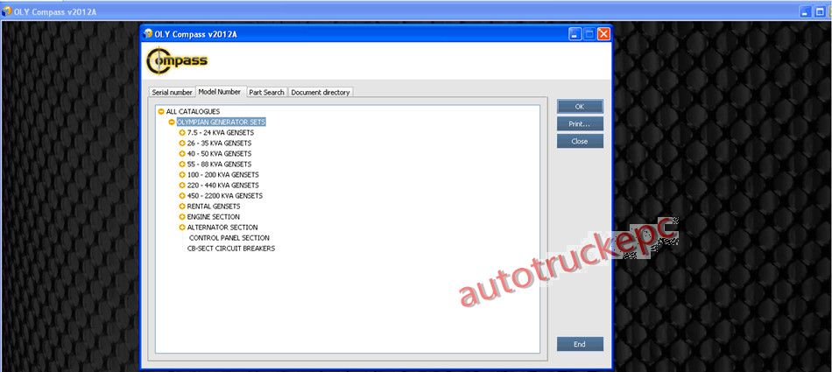Select the 100 - 200 KVA GENSETS label
Viewport: 832px width, 372px height.
(222, 174)
